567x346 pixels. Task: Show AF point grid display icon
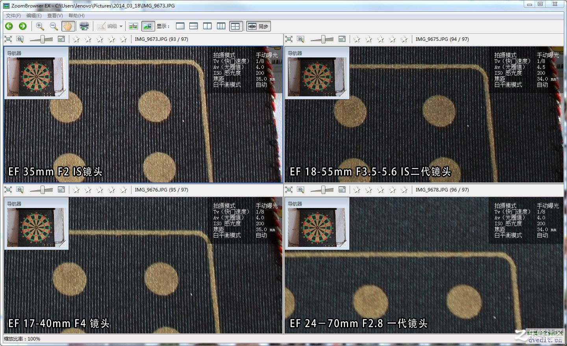[x=133, y=26]
